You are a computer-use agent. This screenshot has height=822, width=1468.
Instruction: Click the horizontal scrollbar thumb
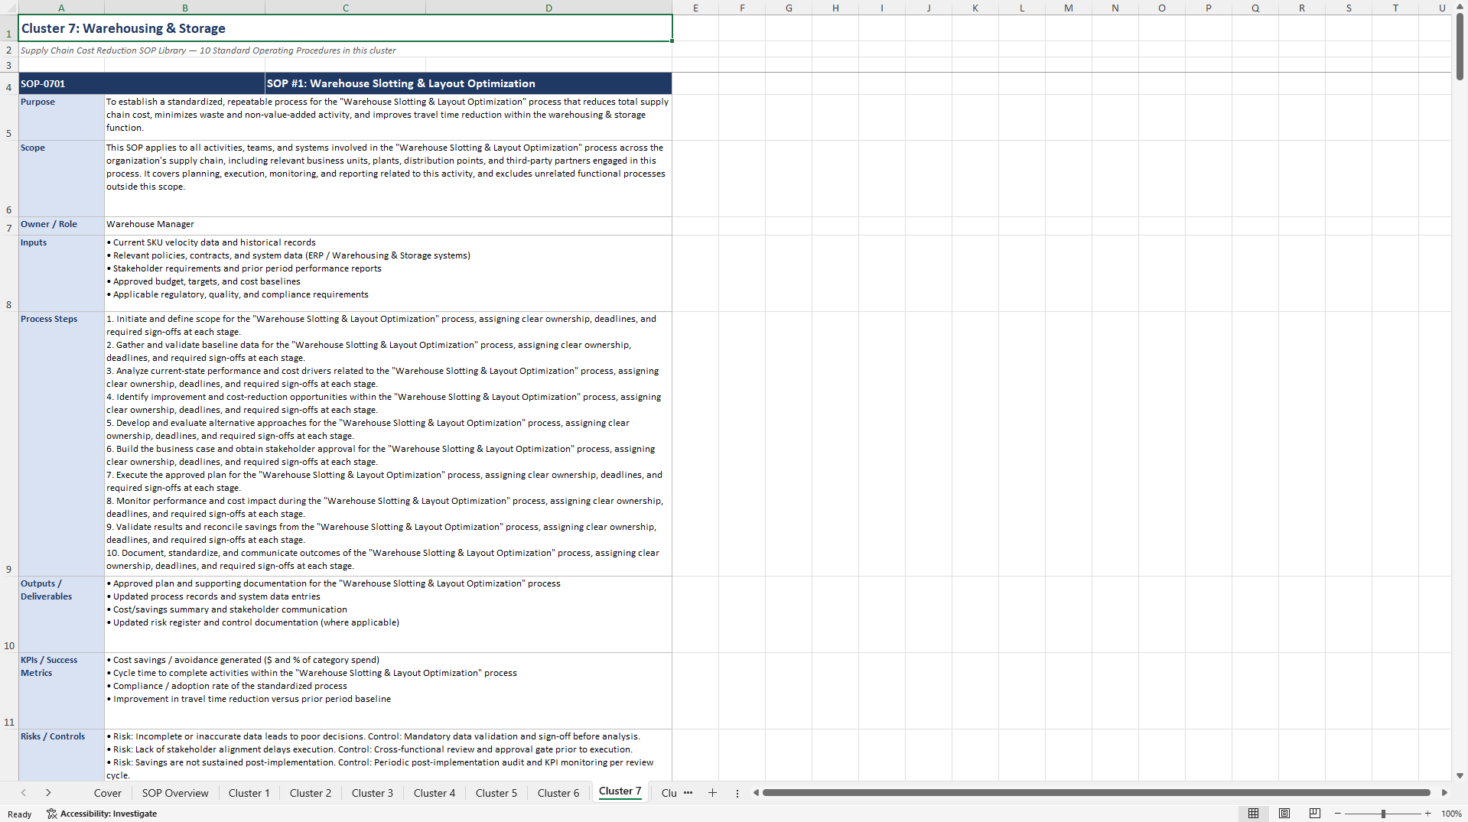(1096, 793)
